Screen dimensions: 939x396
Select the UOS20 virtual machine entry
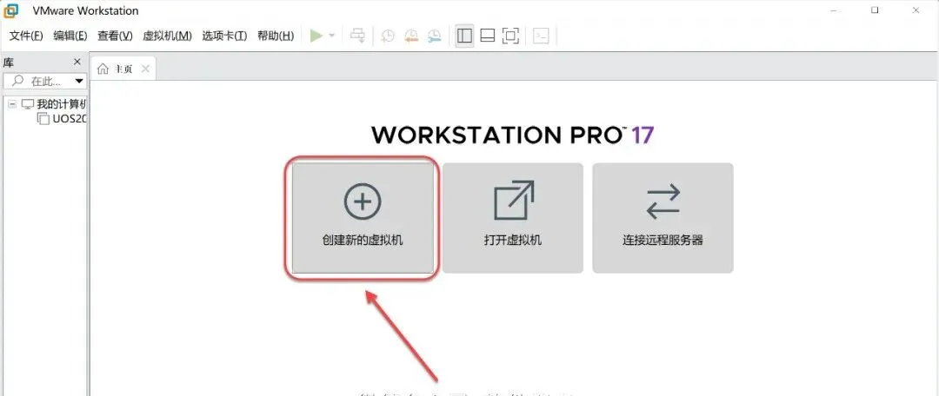(63, 118)
